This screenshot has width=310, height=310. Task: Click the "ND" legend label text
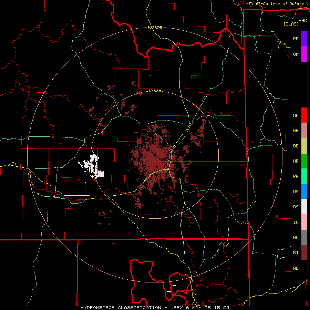pyautogui.click(x=296, y=268)
